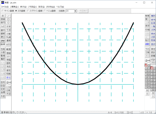Select square layer group 4 button
Image resolution: width=156 pixels, height=114 pixels.
(x=152, y=80)
